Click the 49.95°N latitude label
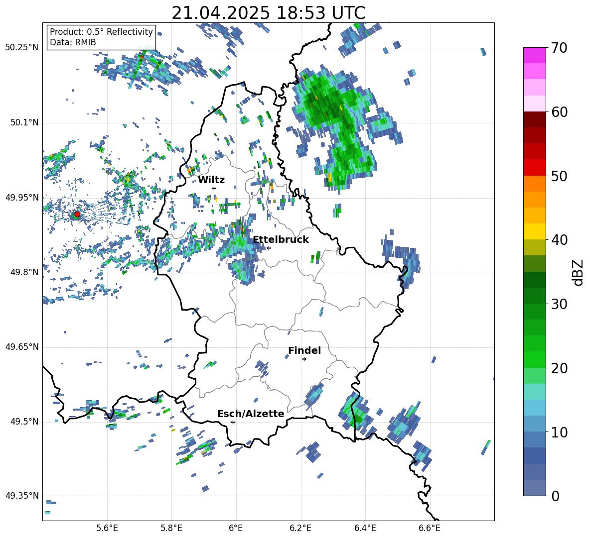This screenshot has height=538, width=590. click(x=22, y=197)
